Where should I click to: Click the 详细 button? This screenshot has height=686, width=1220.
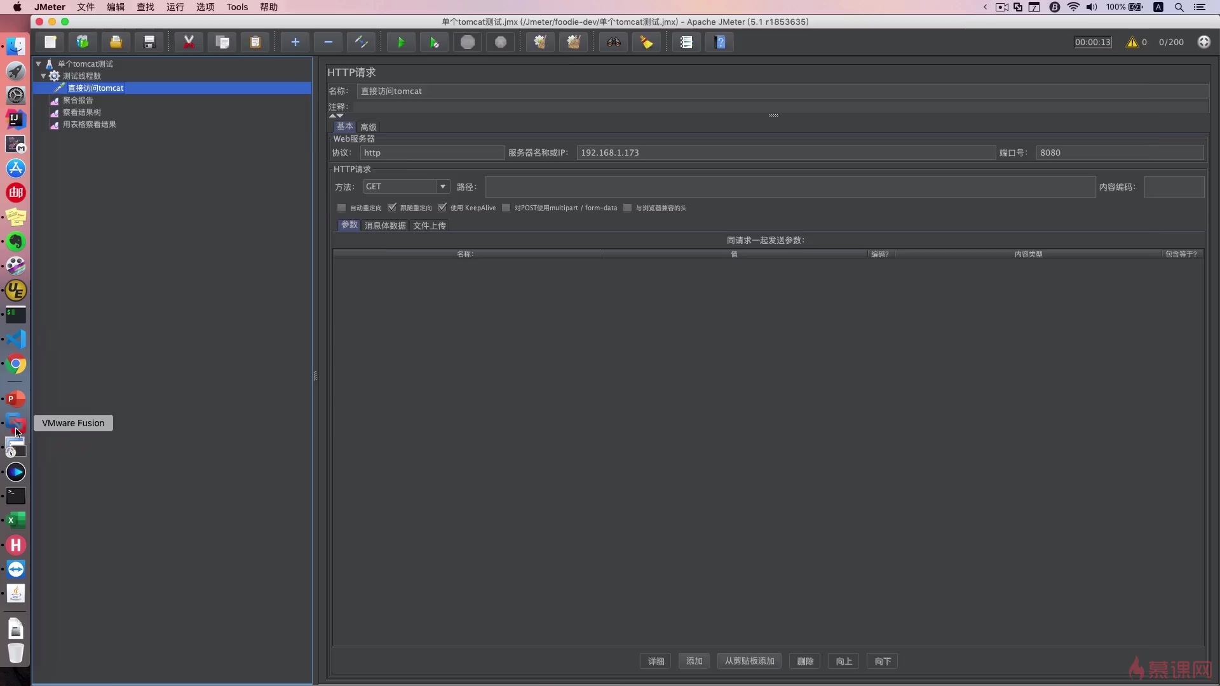click(x=656, y=661)
